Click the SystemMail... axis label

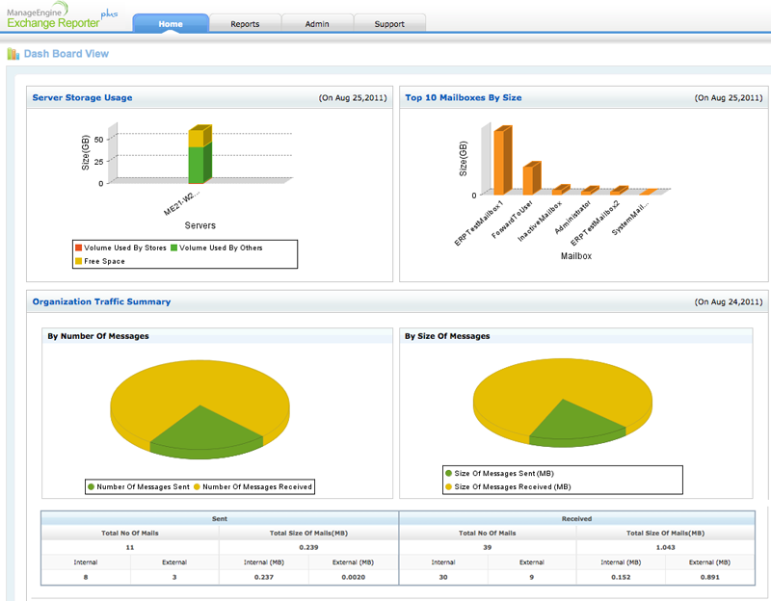[x=630, y=219]
